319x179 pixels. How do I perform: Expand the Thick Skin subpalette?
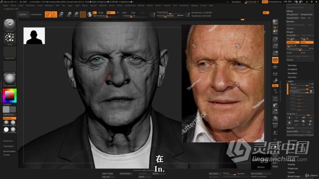click(292, 77)
